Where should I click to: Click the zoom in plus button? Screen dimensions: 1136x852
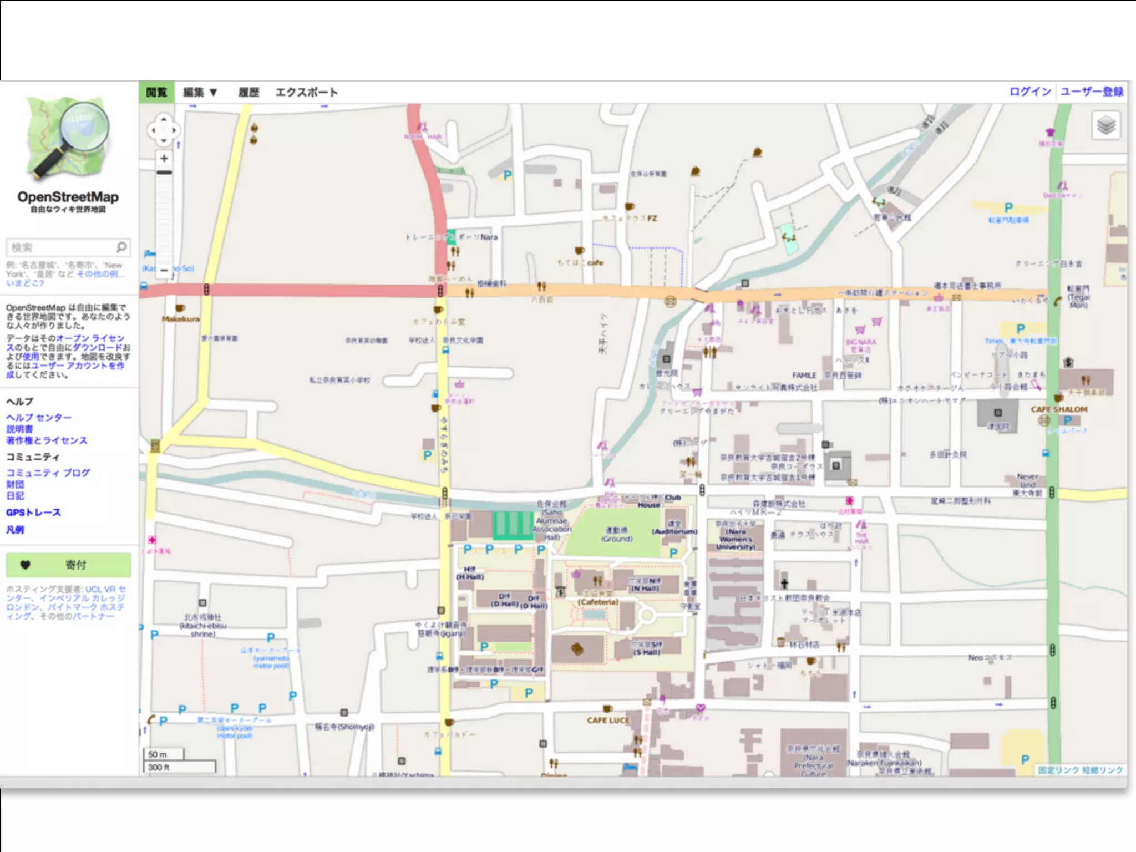164,159
